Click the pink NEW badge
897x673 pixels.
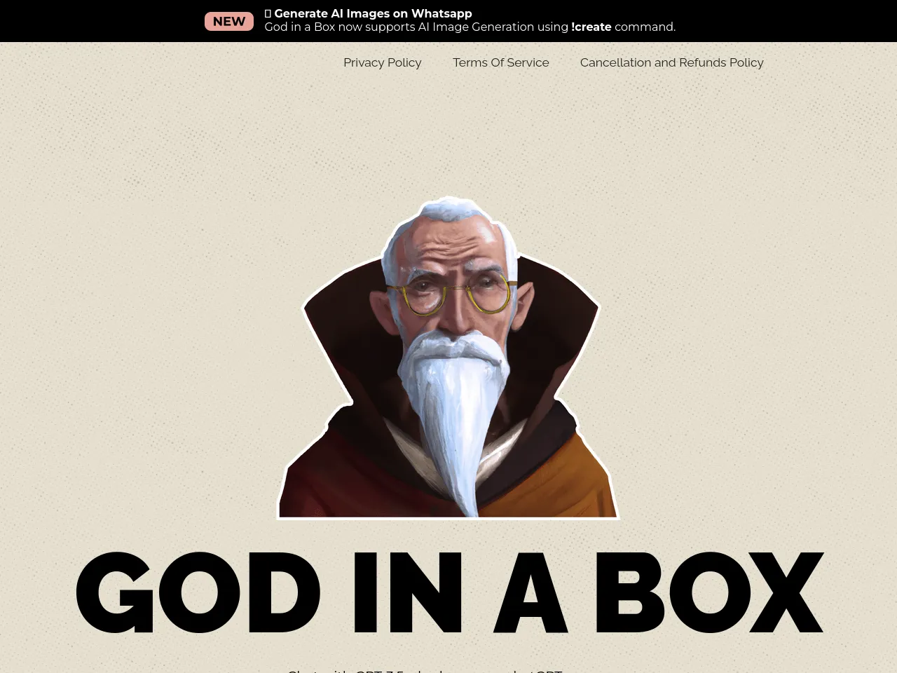click(x=228, y=21)
